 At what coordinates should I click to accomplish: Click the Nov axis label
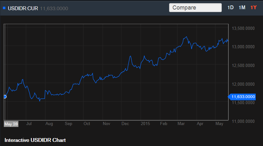pyautogui.click(x=106, y=124)
